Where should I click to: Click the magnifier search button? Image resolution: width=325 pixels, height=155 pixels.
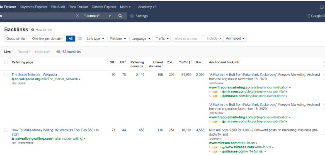click(x=120, y=16)
